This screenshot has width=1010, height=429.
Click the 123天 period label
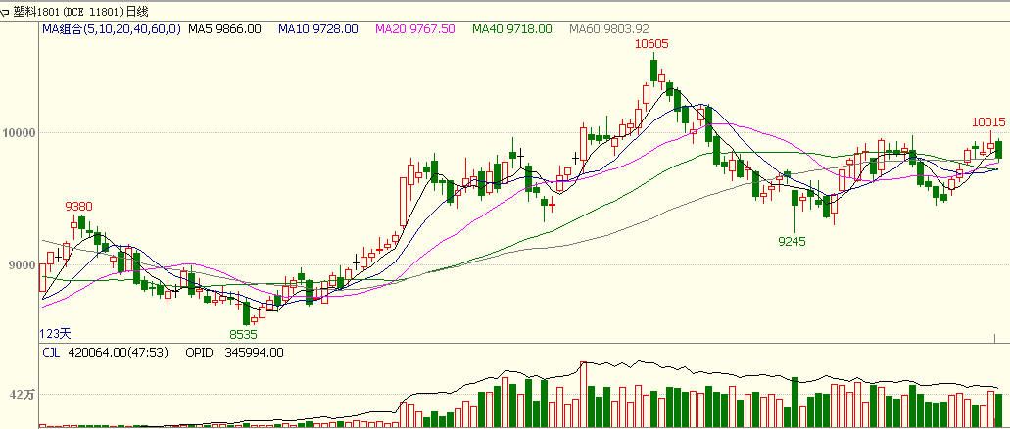point(54,334)
